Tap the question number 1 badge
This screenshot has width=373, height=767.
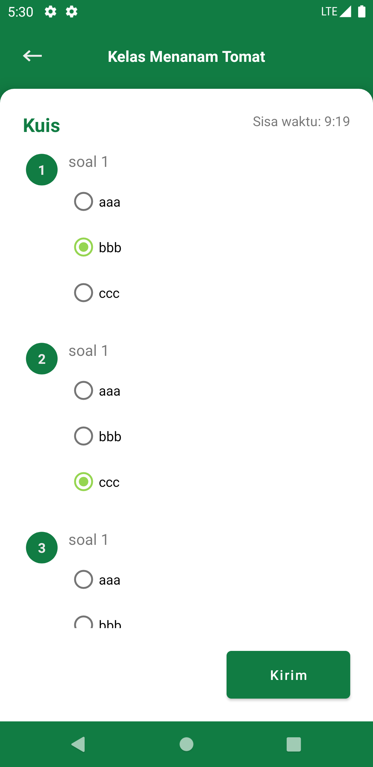tap(42, 170)
